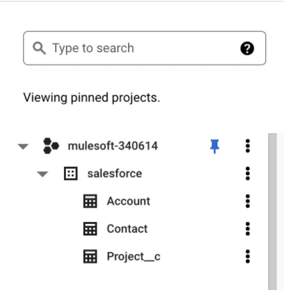The width and height of the screenshot is (284, 290).
Task: Open the Project__c table
Action: [x=133, y=257]
